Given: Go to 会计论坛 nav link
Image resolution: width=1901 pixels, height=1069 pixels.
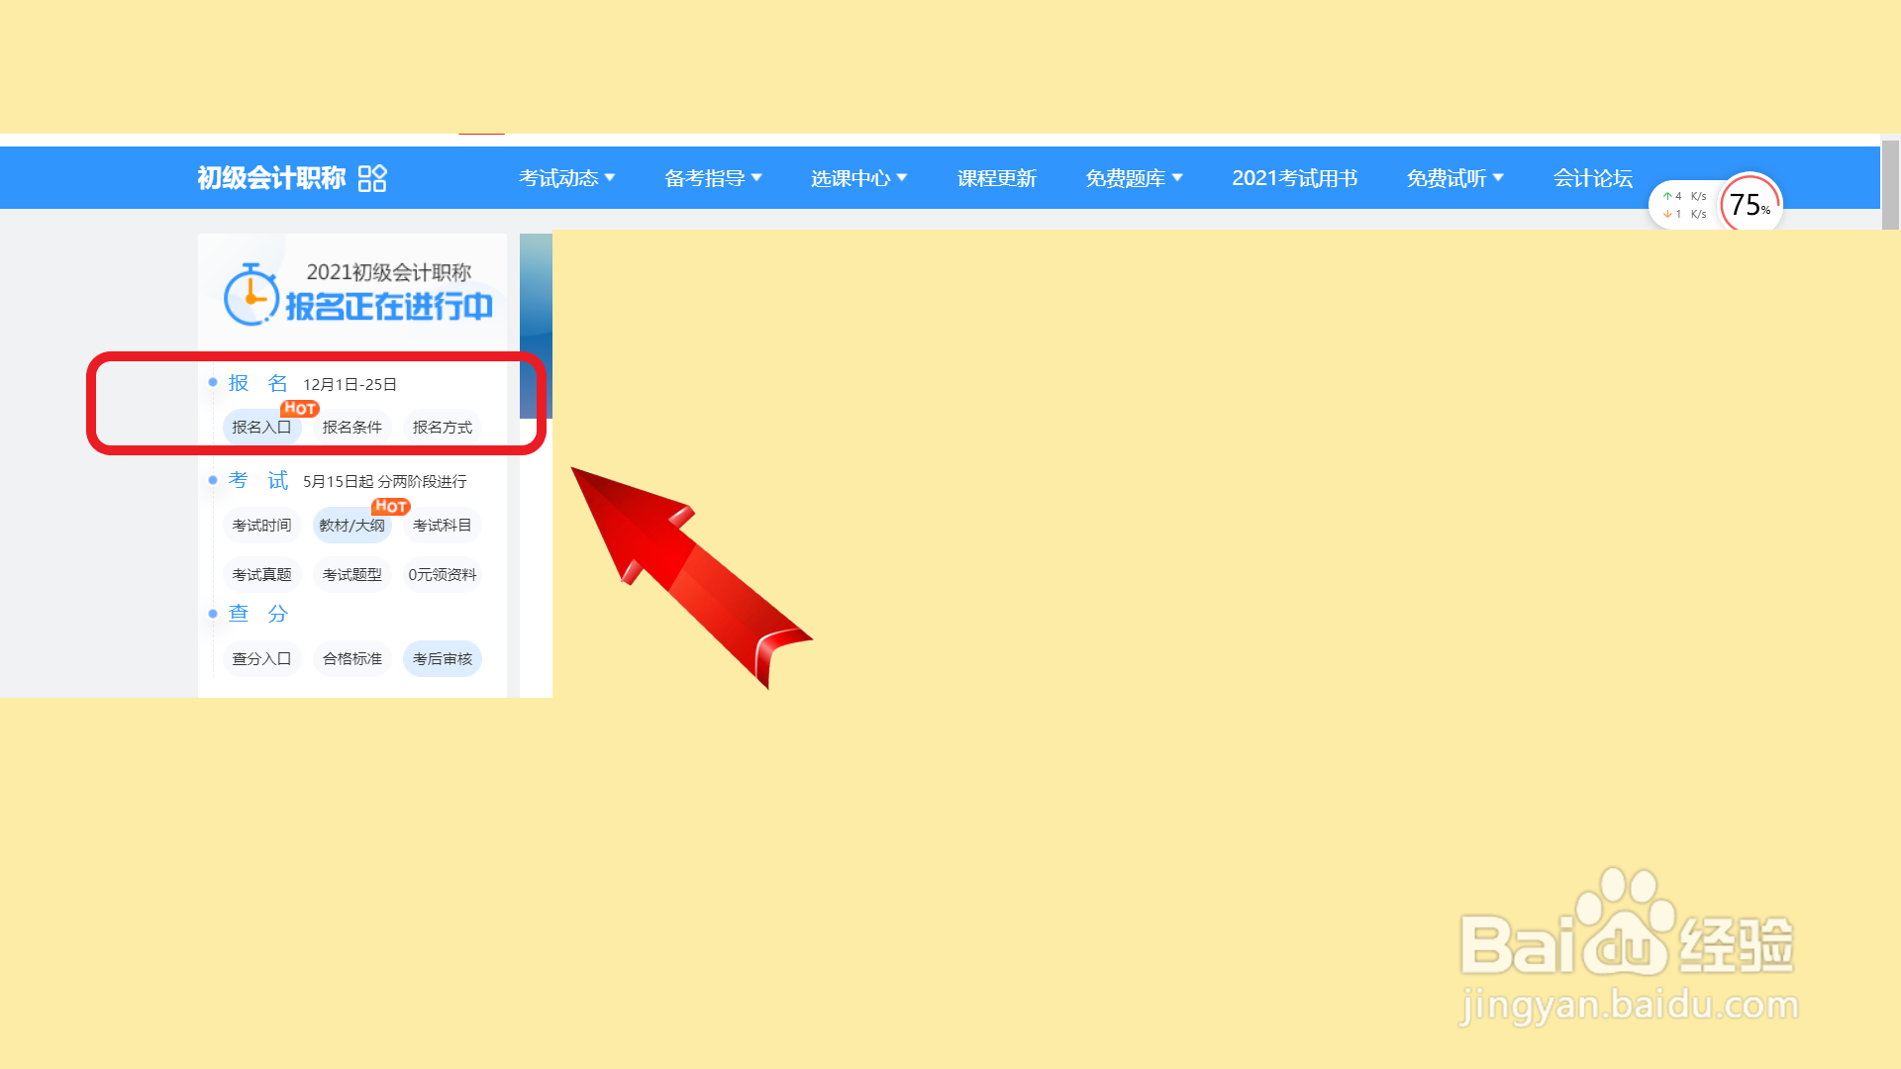Looking at the screenshot, I should coord(1592,178).
